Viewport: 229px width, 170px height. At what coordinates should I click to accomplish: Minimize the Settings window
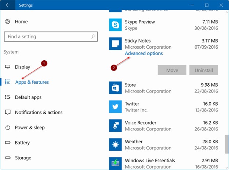tap(192, 5)
